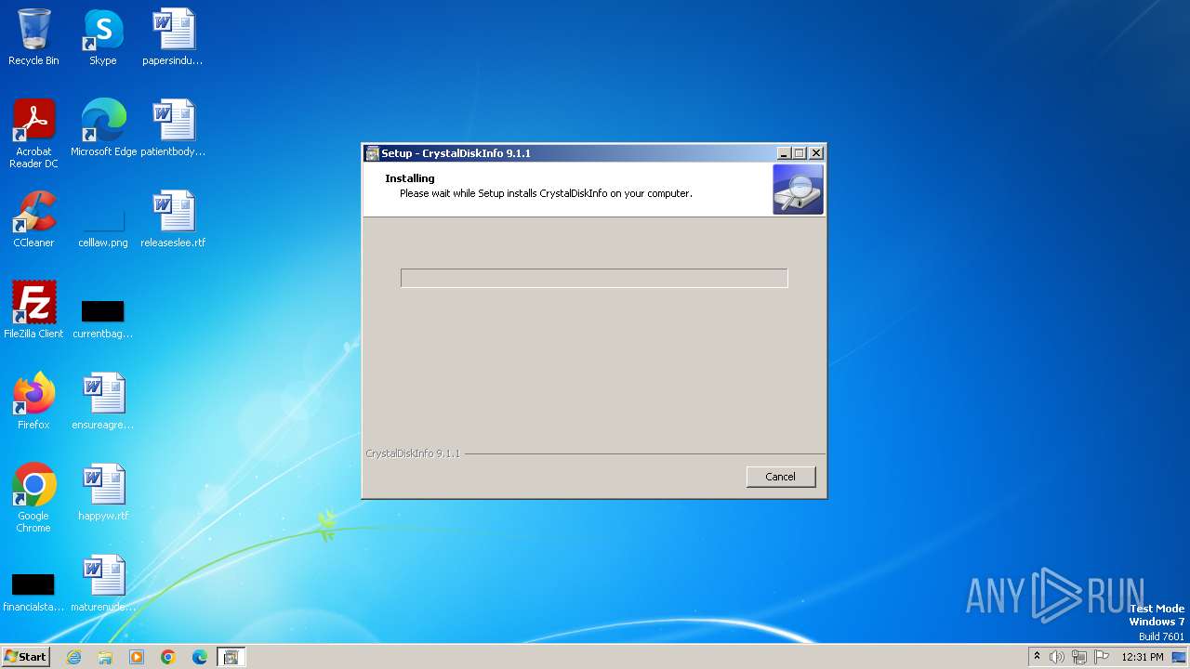The width and height of the screenshot is (1190, 669).
Task: Show hidden tray icons arrow
Action: tap(1037, 656)
